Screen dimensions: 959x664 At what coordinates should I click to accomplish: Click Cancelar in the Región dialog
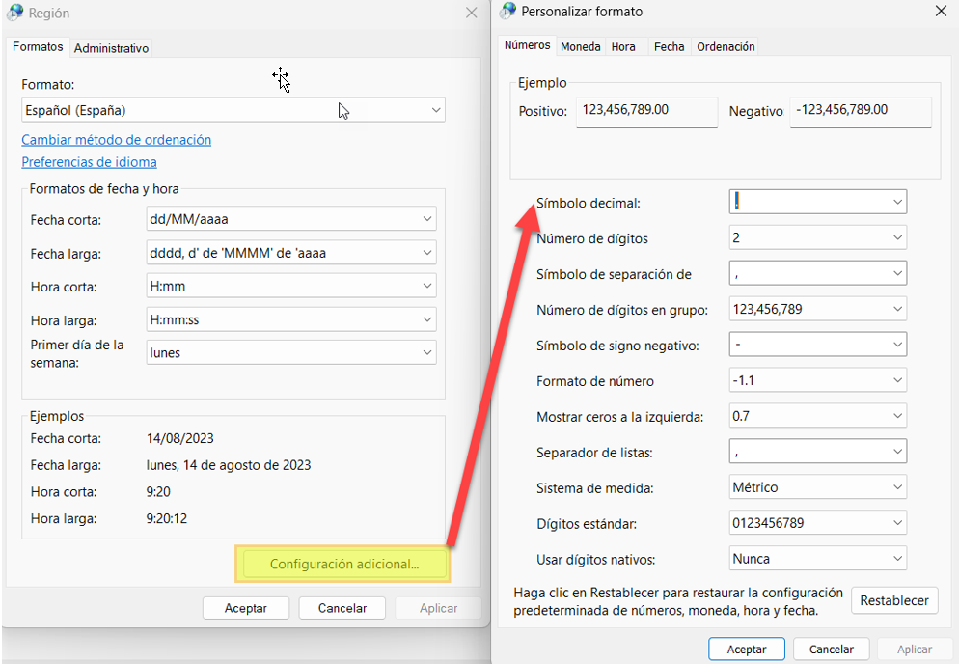(x=342, y=608)
